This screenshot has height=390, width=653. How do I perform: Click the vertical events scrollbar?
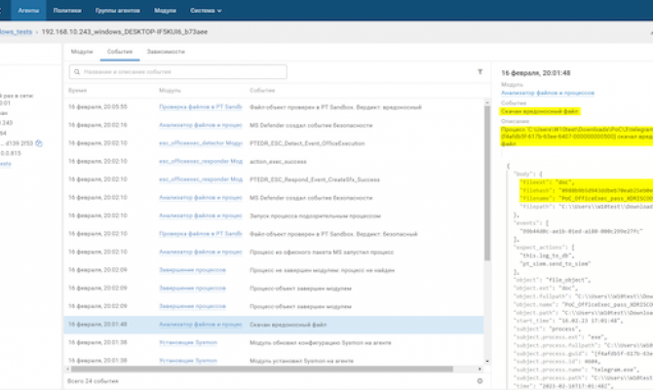487,183
